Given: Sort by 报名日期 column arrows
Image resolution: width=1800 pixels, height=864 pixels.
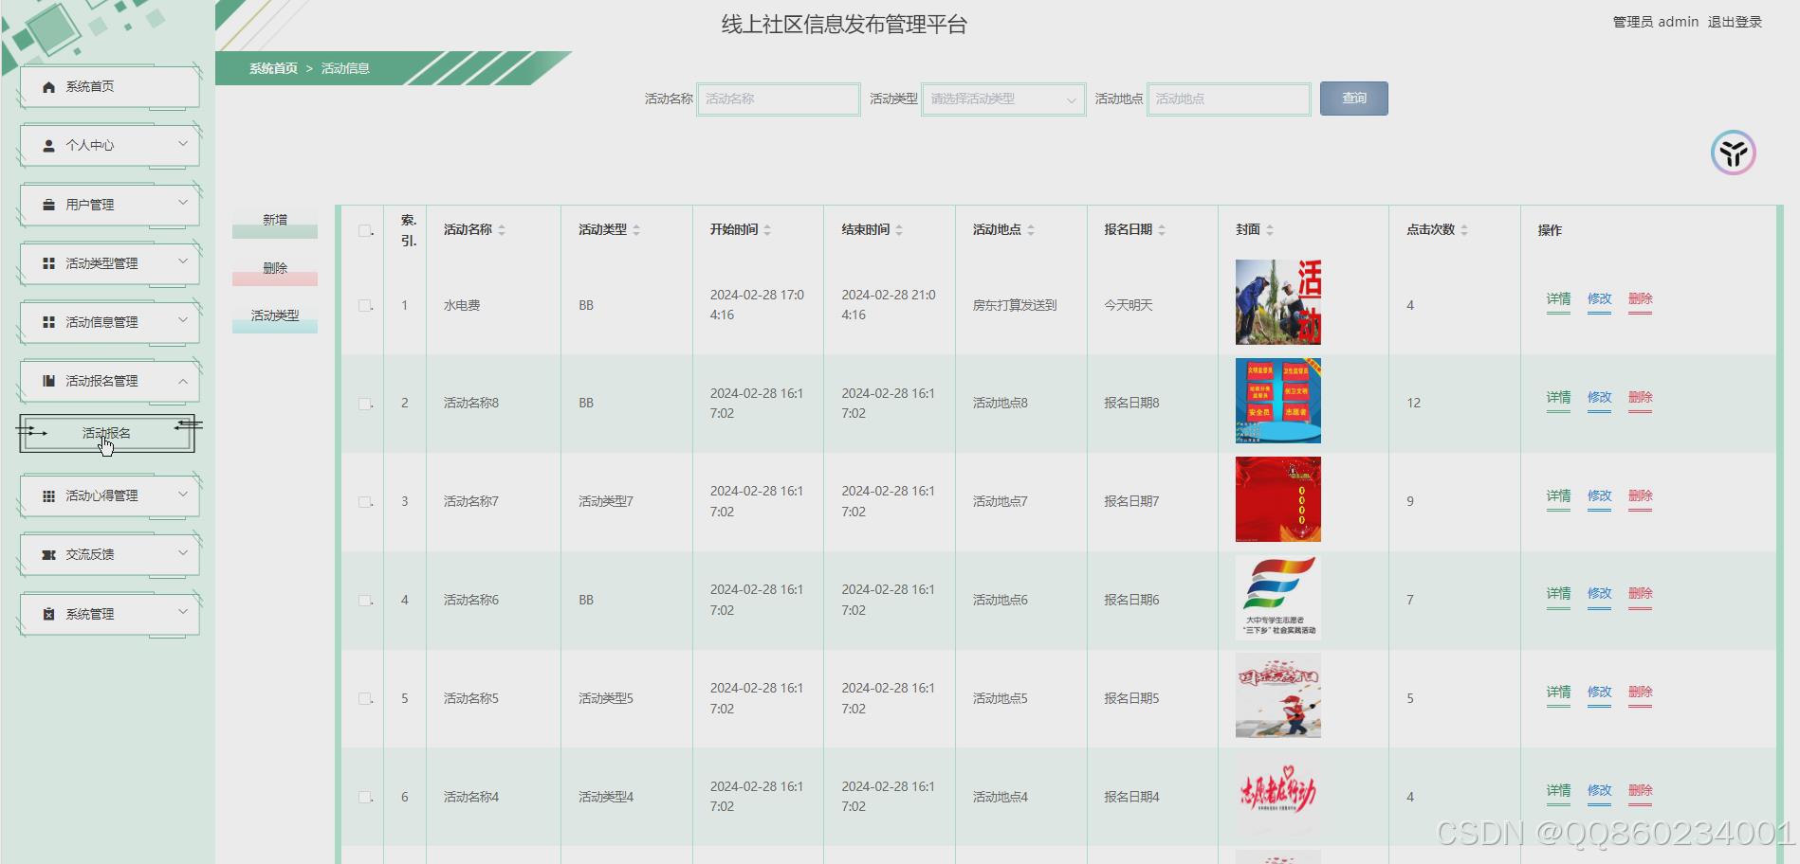Looking at the screenshot, I should (1162, 230).
